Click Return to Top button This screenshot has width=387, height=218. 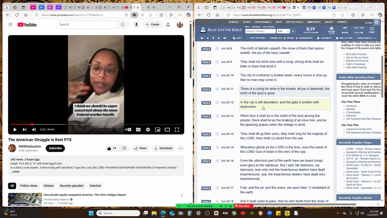332,30
